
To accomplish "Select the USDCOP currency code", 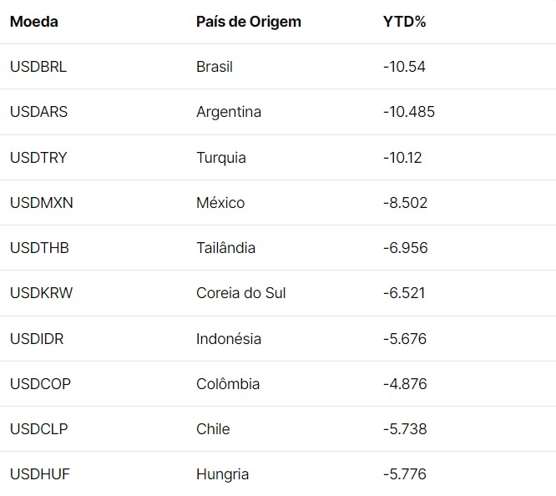I will 40,384.
